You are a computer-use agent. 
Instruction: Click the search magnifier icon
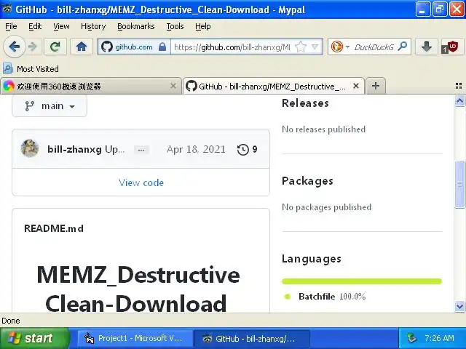(x=403, y=47)
